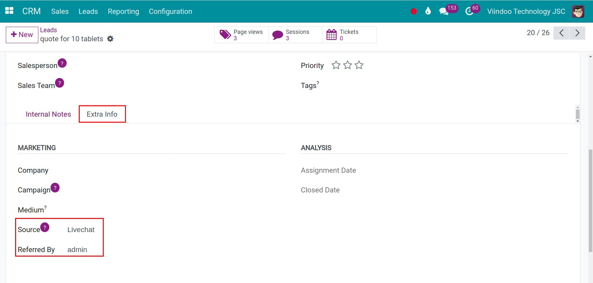Set priority to three stars
Screen dimensions: 593x283
[359, 65]
